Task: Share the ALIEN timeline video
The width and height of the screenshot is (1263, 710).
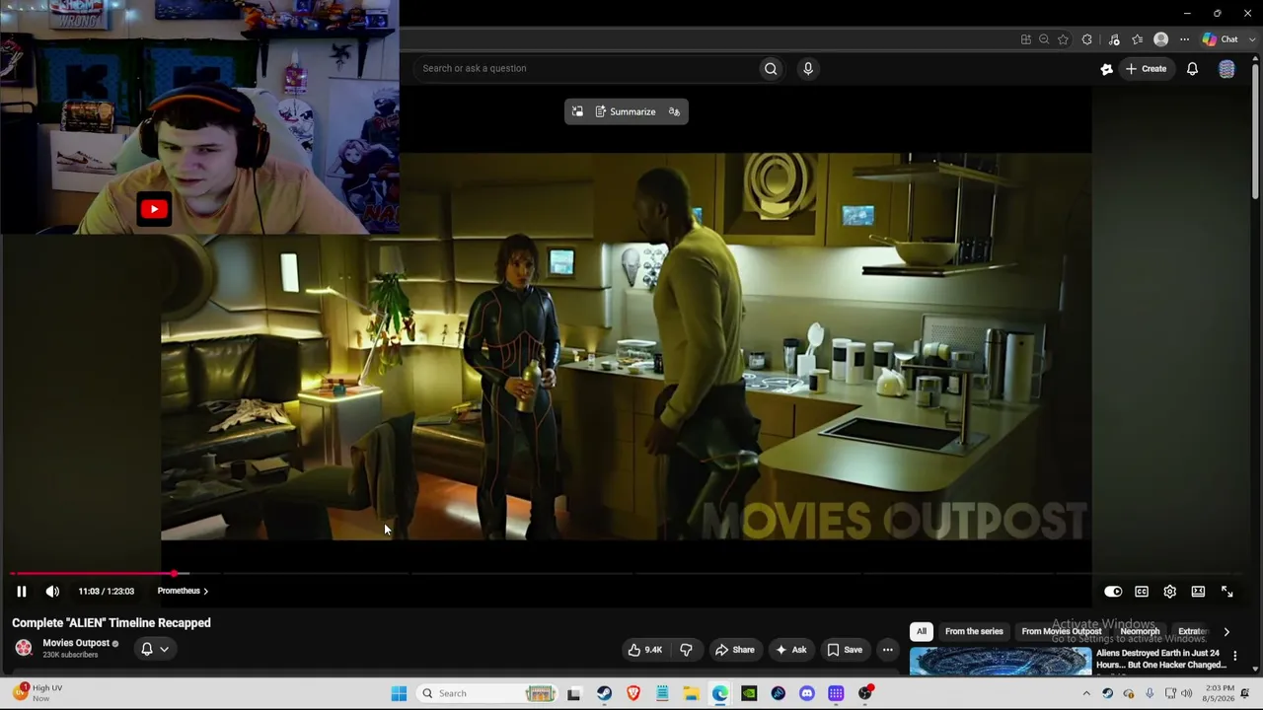Action: click(x=734, y=650)
